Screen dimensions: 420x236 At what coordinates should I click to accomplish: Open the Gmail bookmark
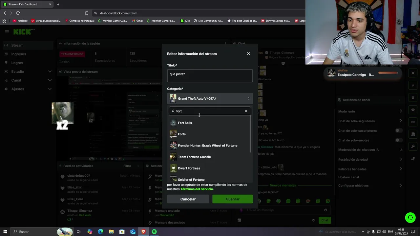pyautogui.click(x=137, y=21)
